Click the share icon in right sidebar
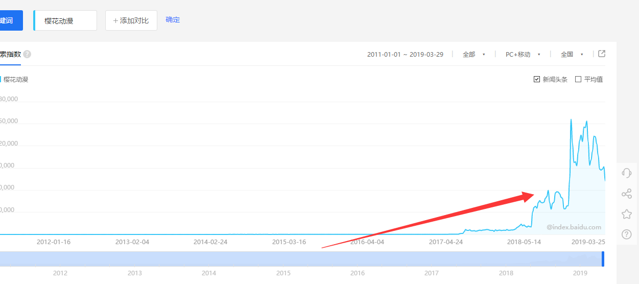This screenshot has height=284, width=639. [627, 194]
